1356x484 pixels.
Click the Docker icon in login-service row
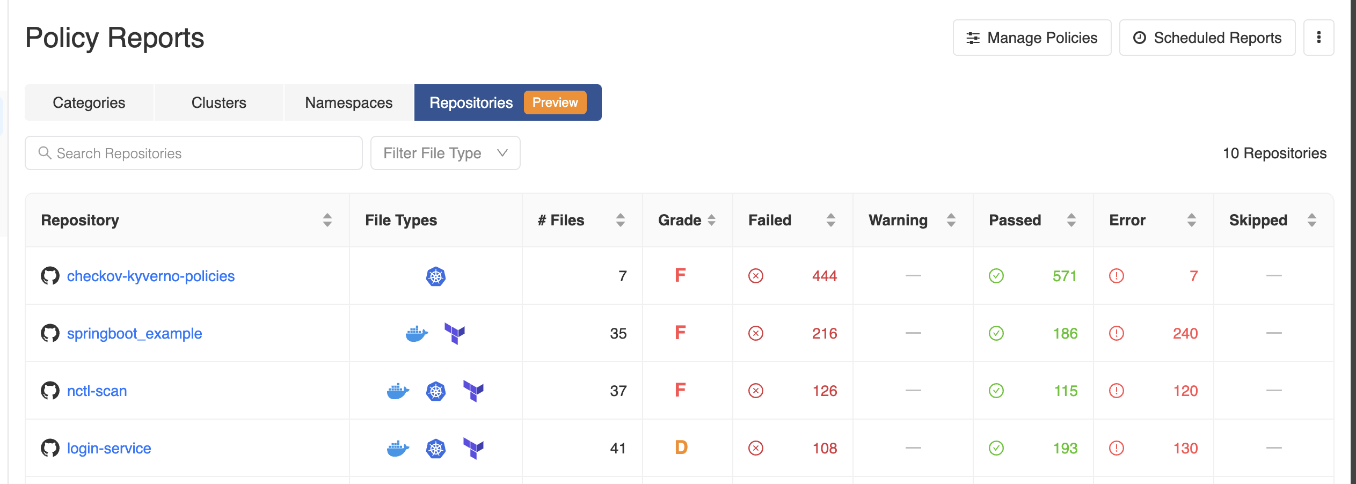click(x=398, y=449)
